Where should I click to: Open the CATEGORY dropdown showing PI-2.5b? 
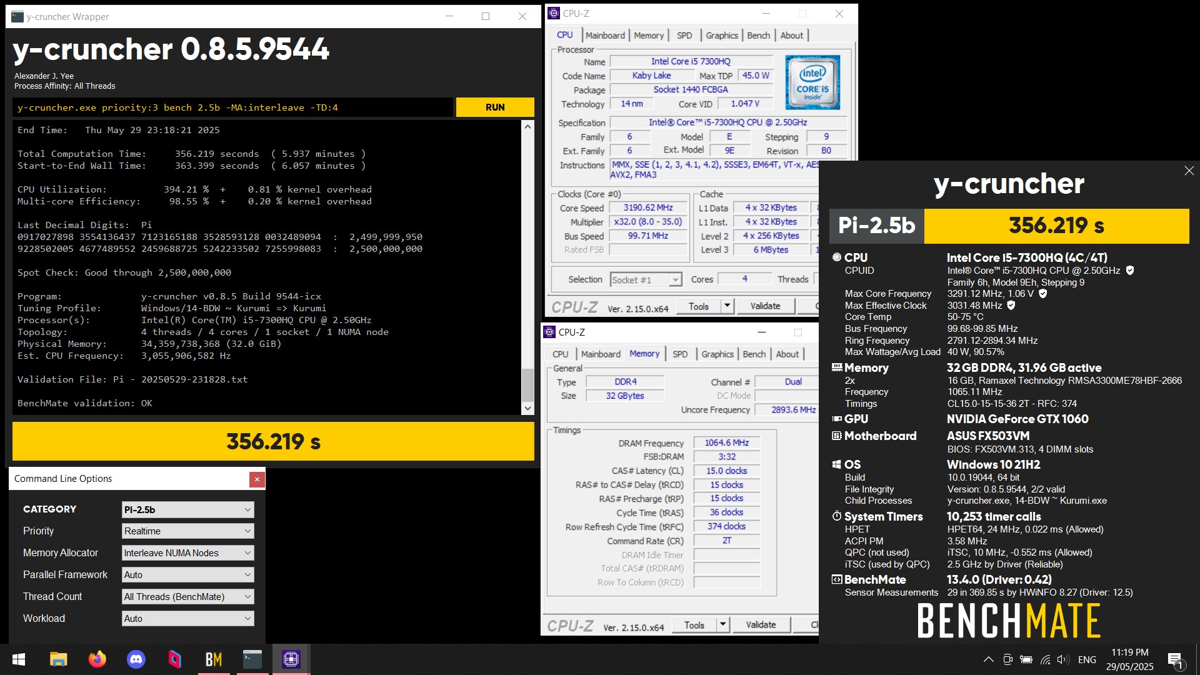click(187, 509)
